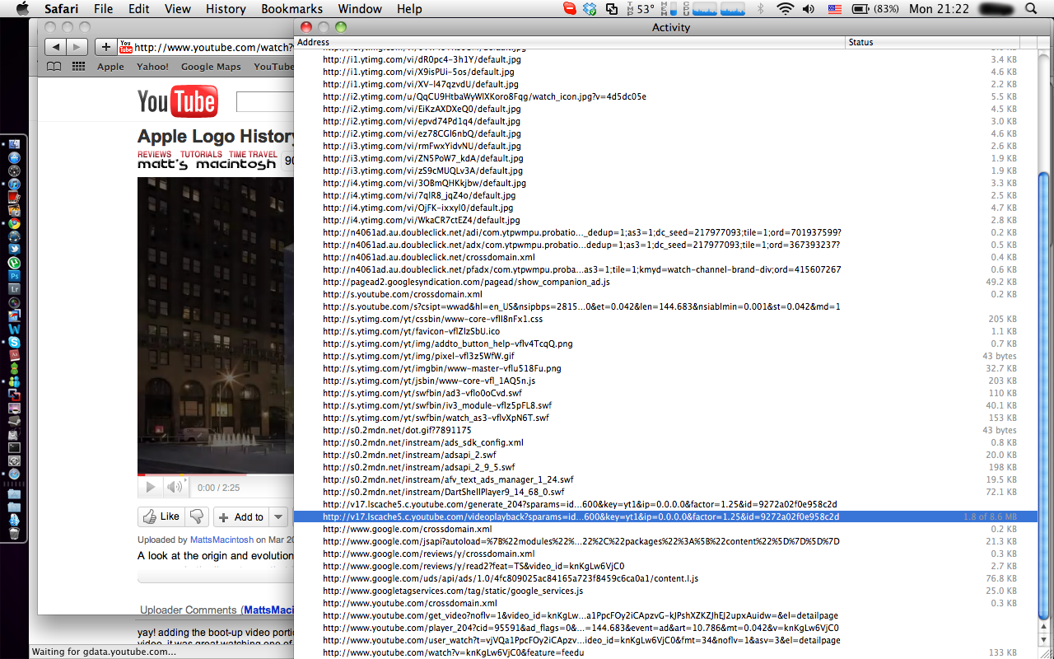Select the generate_204?sparams row
Screen dimensions: 1054x659
coord(666,504)
